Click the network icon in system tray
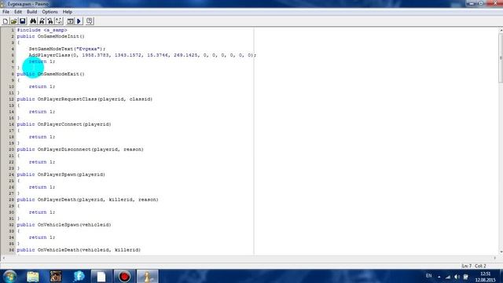The height and width of the screenshot is (283, 503). point(448,277)
